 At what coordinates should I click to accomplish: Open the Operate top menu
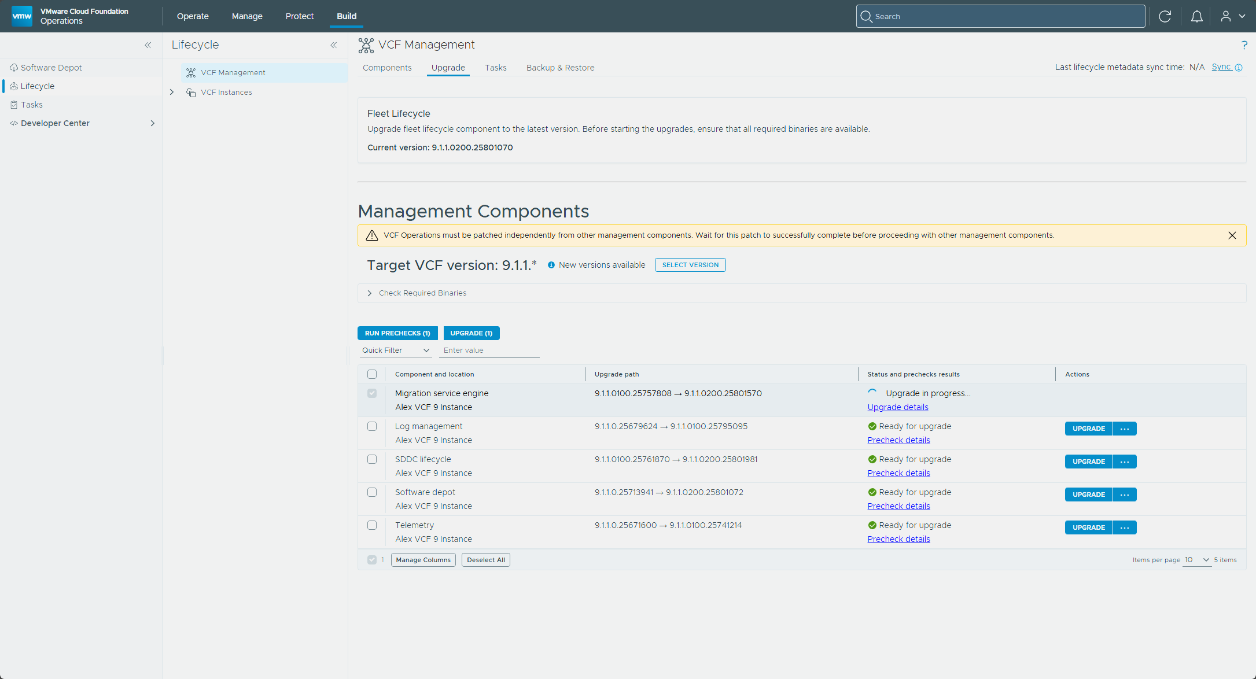193,16
